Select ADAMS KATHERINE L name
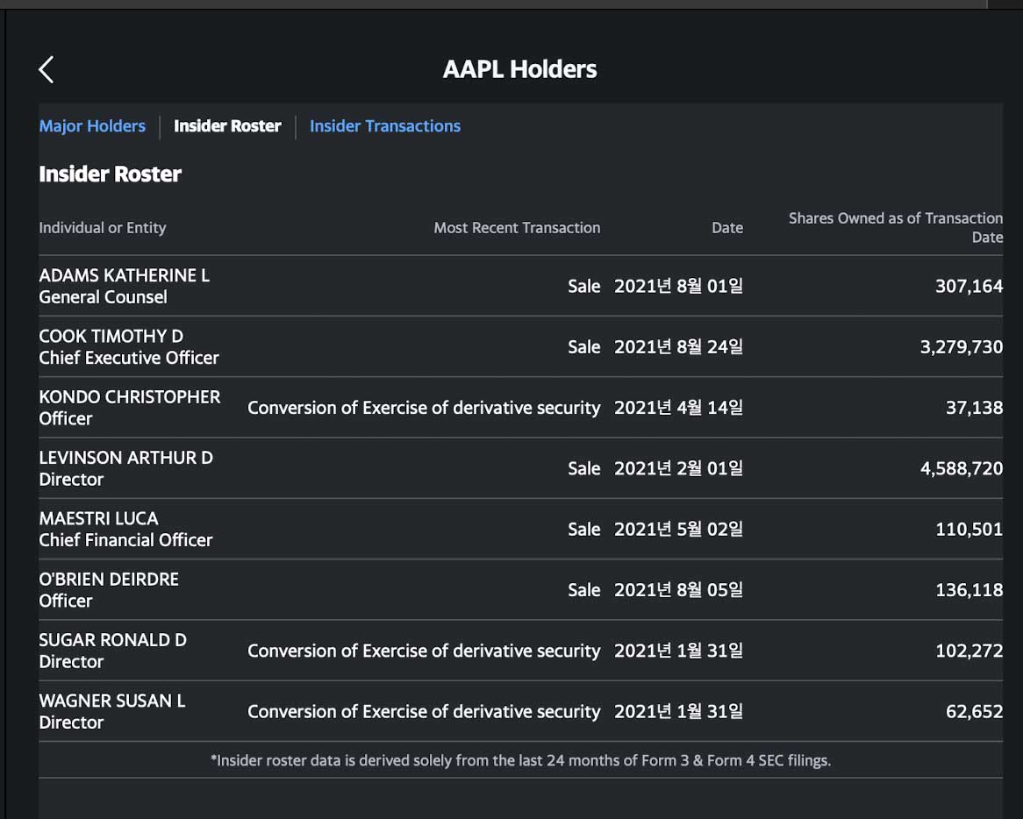Viewport: 1023px width, 819px height. point(125,275)
